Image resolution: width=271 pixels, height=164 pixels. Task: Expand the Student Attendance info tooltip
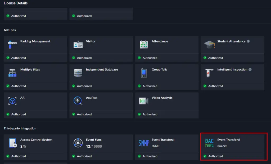pos(248,41)
